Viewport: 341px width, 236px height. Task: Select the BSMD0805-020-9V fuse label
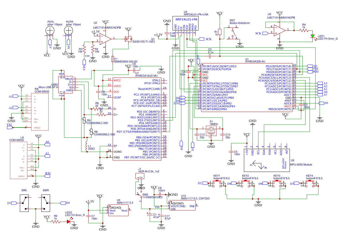[126, 62]
